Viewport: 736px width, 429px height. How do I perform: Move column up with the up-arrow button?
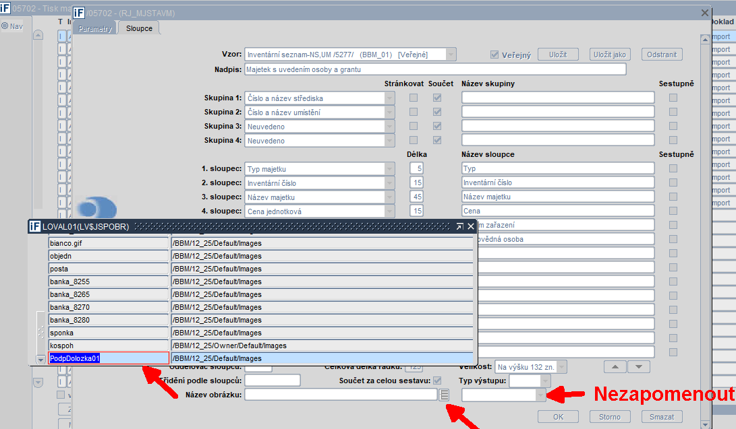click(615, 367)
